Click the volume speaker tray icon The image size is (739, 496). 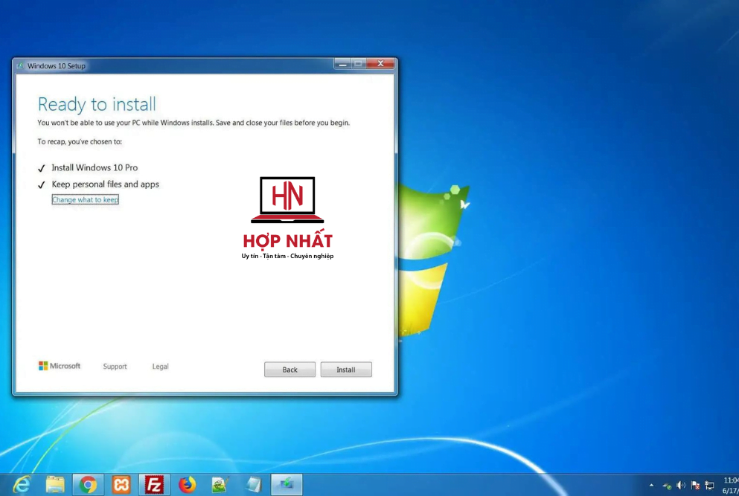[681, 486]
